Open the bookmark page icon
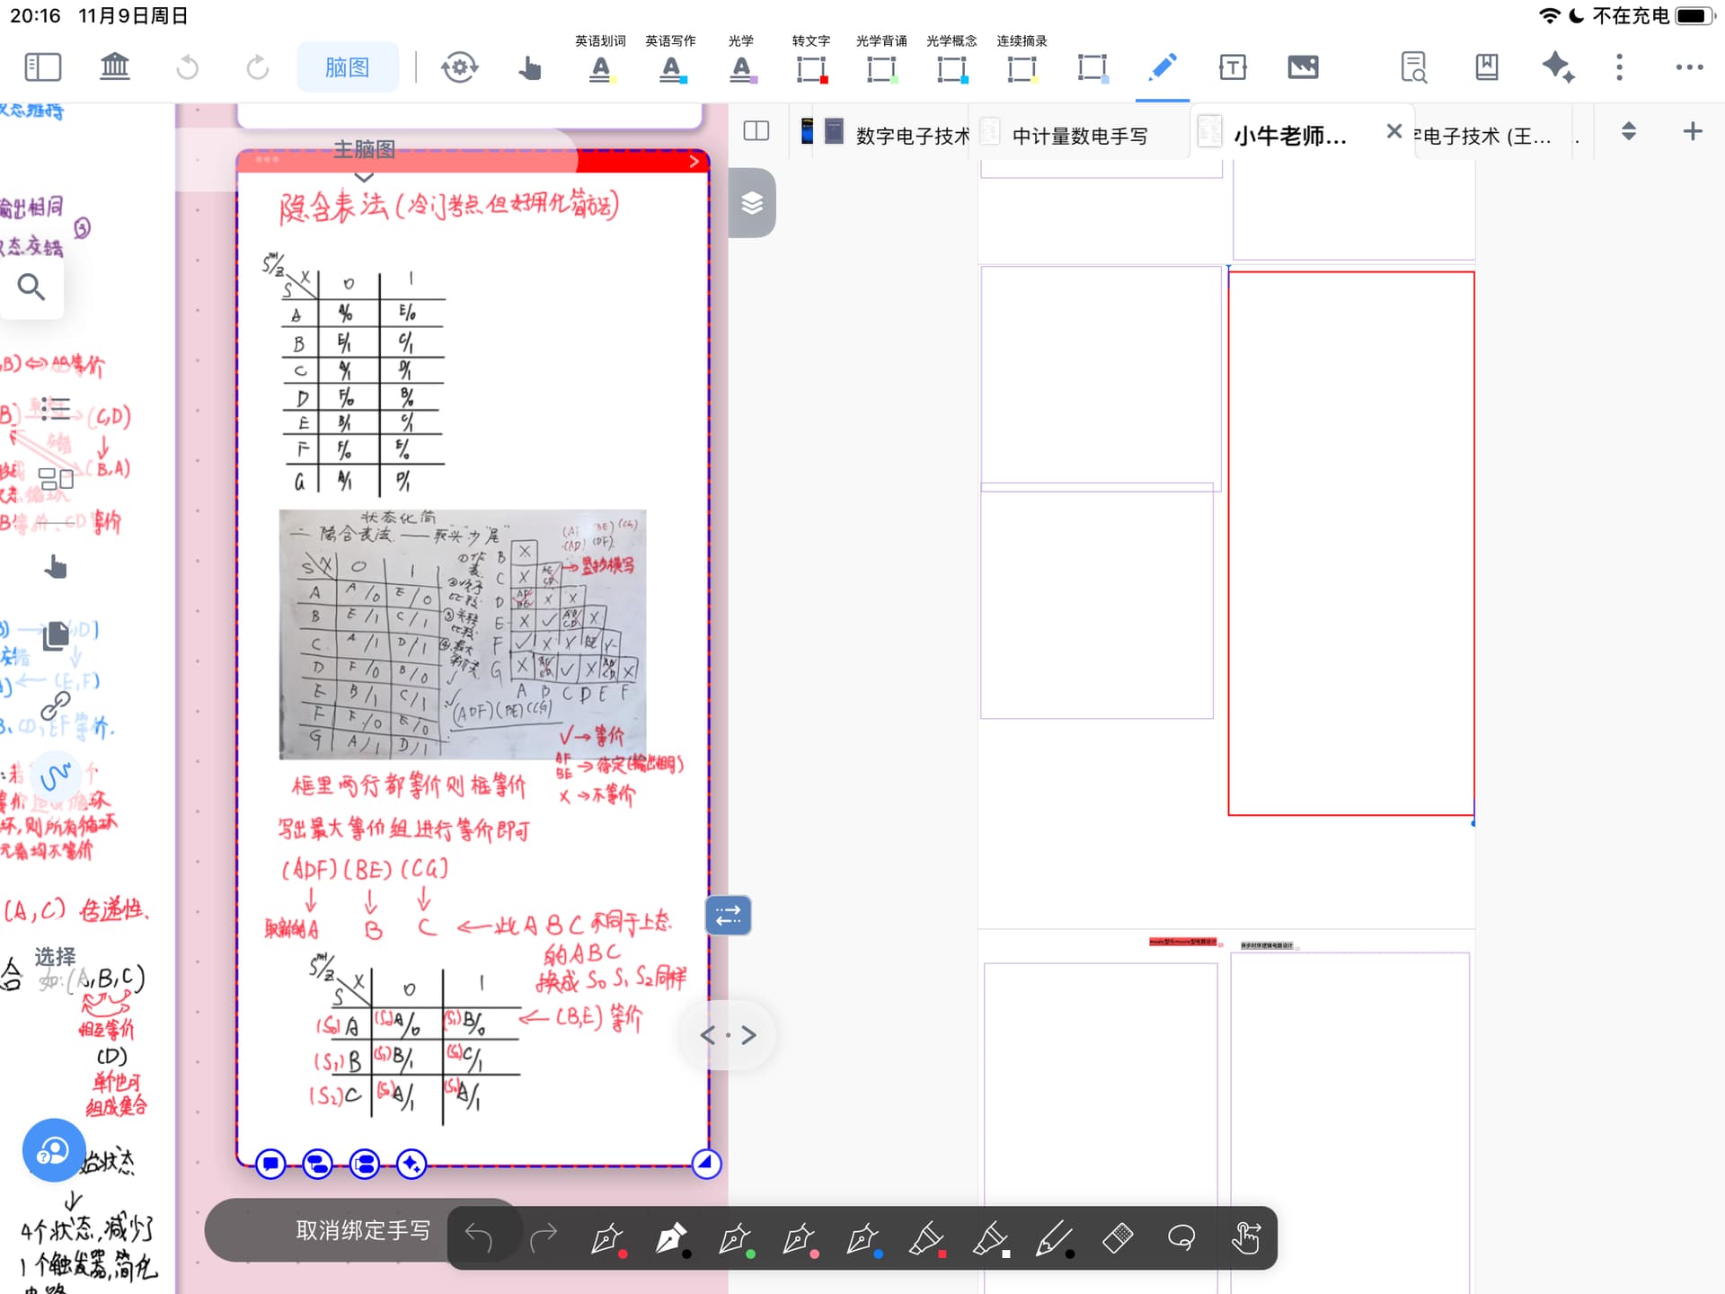The height and width of the screenshot is (1294, 1725). [x=1486, y=67]
